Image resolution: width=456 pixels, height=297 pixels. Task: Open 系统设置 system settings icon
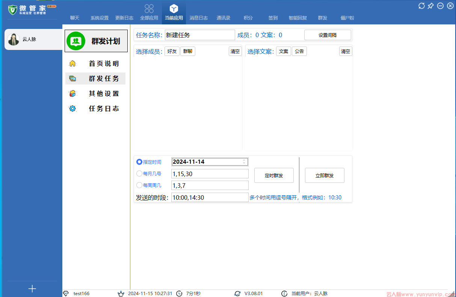[x=99, y=18]
